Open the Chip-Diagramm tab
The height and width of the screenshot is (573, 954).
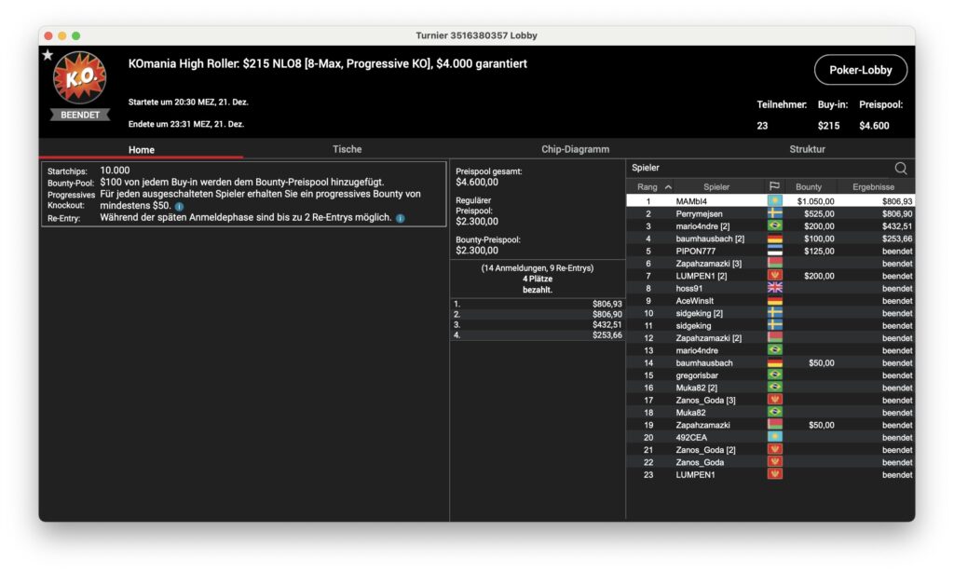tap(575, 149)
